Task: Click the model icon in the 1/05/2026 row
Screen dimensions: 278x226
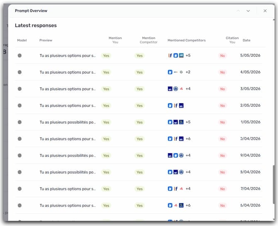Action: [x=20, y=122]
